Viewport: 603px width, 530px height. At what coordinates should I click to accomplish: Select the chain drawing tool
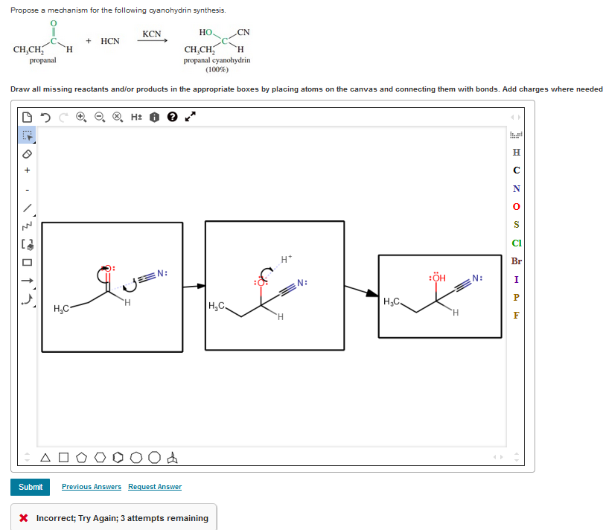[x=27, y=226]
